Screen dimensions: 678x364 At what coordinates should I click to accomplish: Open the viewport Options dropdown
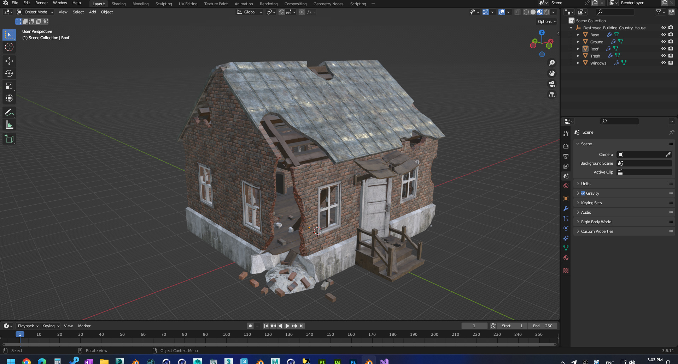pyautogui.click(x=547, y=22)
